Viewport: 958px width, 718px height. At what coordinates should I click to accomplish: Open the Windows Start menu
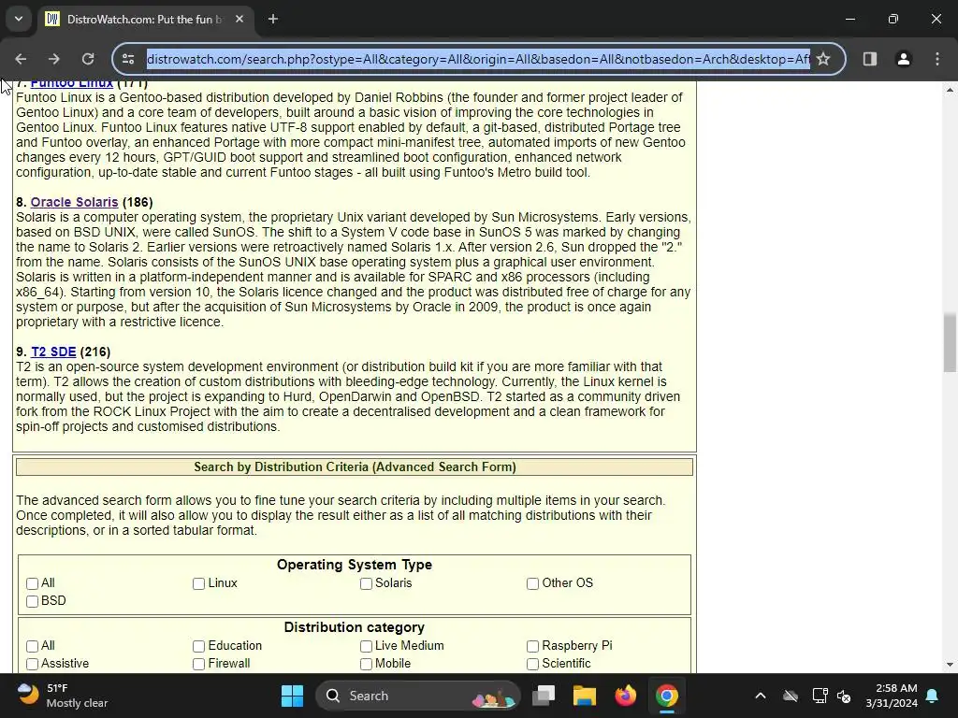pos(292,696)
